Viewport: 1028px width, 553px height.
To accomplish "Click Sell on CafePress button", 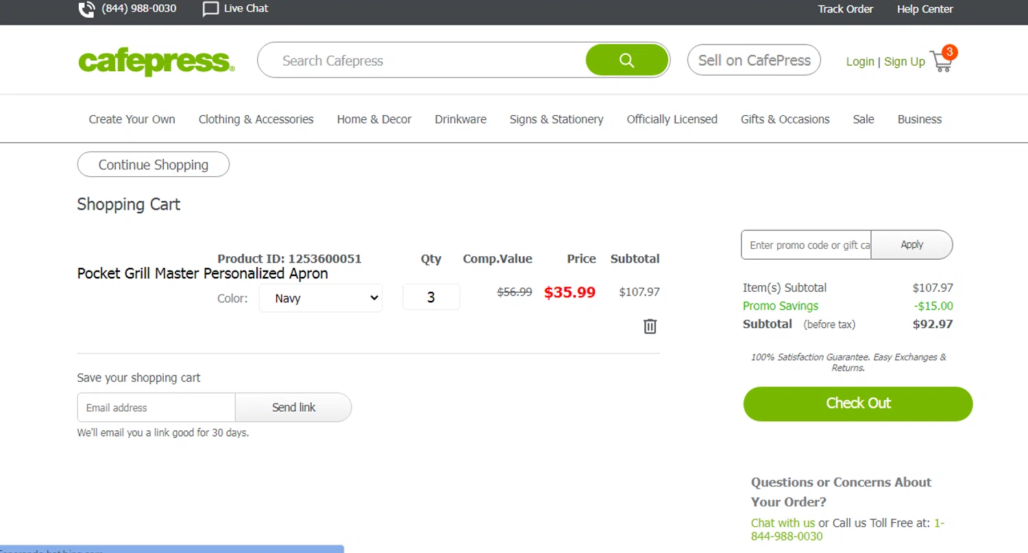I will pos(754,60).
